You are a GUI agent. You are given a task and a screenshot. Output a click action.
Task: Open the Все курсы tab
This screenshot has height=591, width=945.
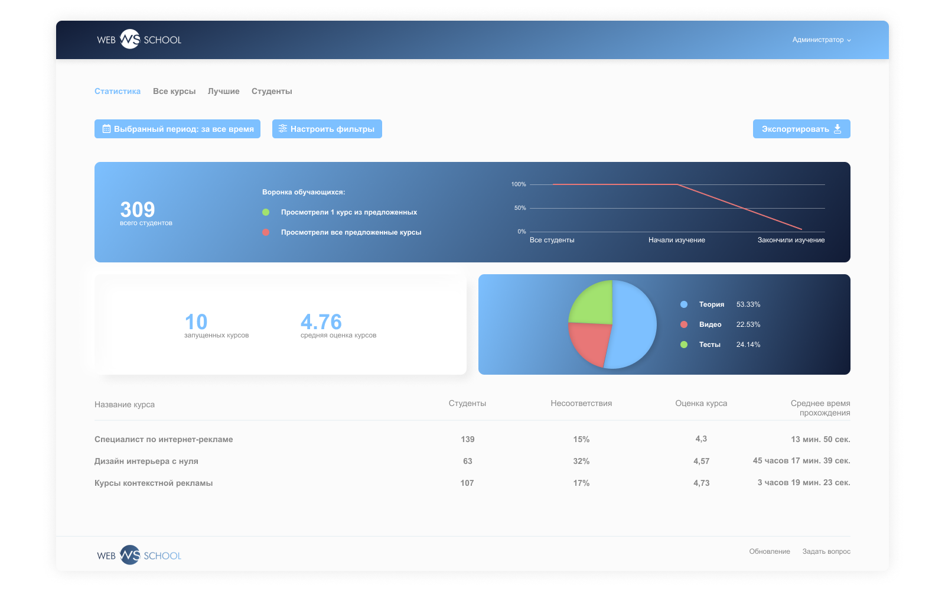[x=174, y=92]
